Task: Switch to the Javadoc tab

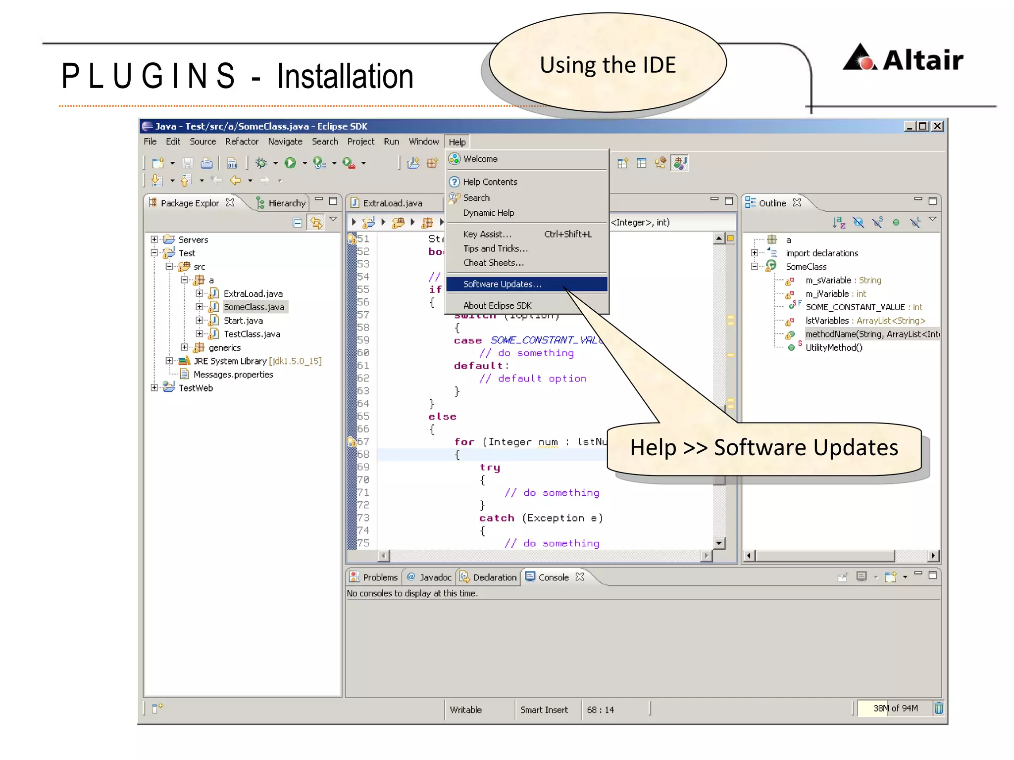Action: 429,577
